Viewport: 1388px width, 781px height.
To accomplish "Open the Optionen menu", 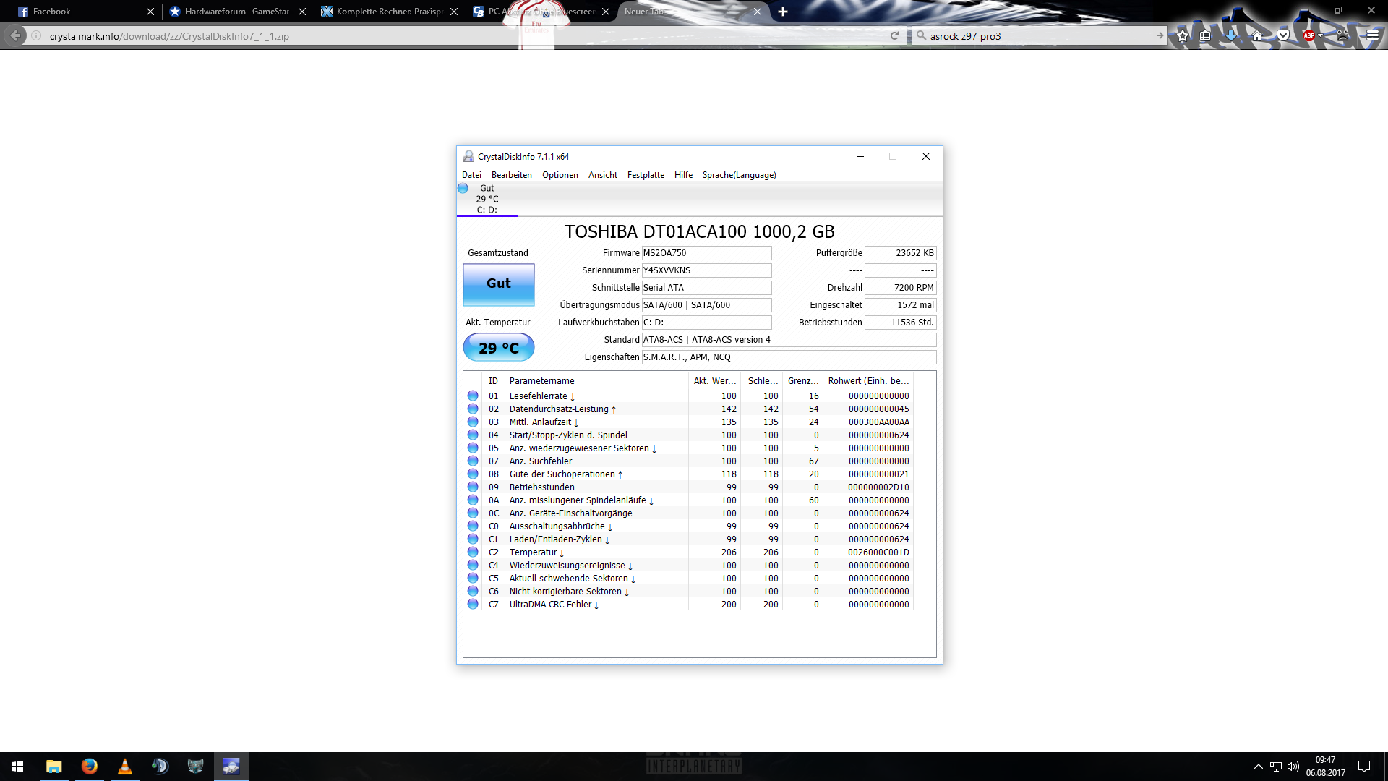I will point(560,175).
